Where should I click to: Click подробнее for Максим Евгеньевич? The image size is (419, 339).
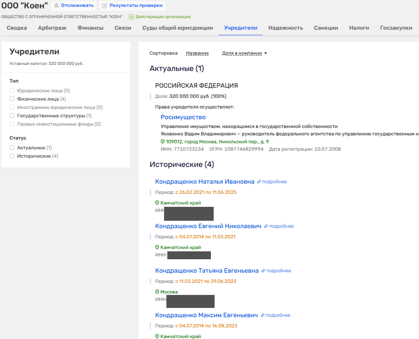[x=278, y=315]
